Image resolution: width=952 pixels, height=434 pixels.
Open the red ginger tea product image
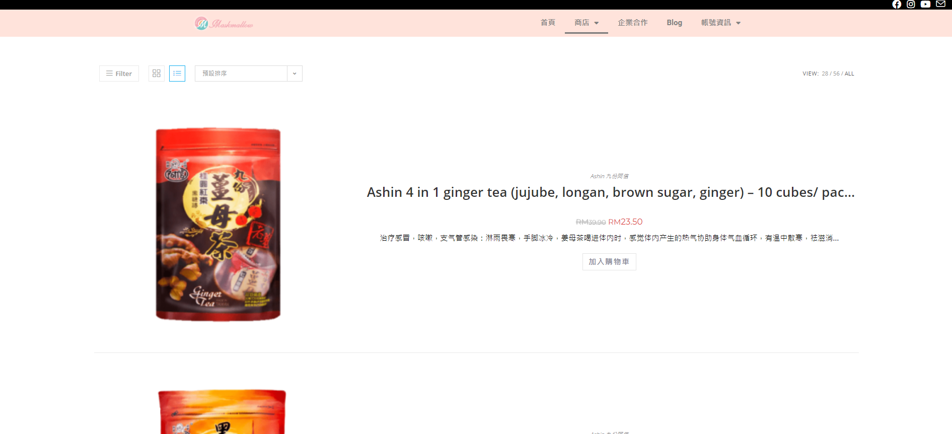(x=218, y=225)
